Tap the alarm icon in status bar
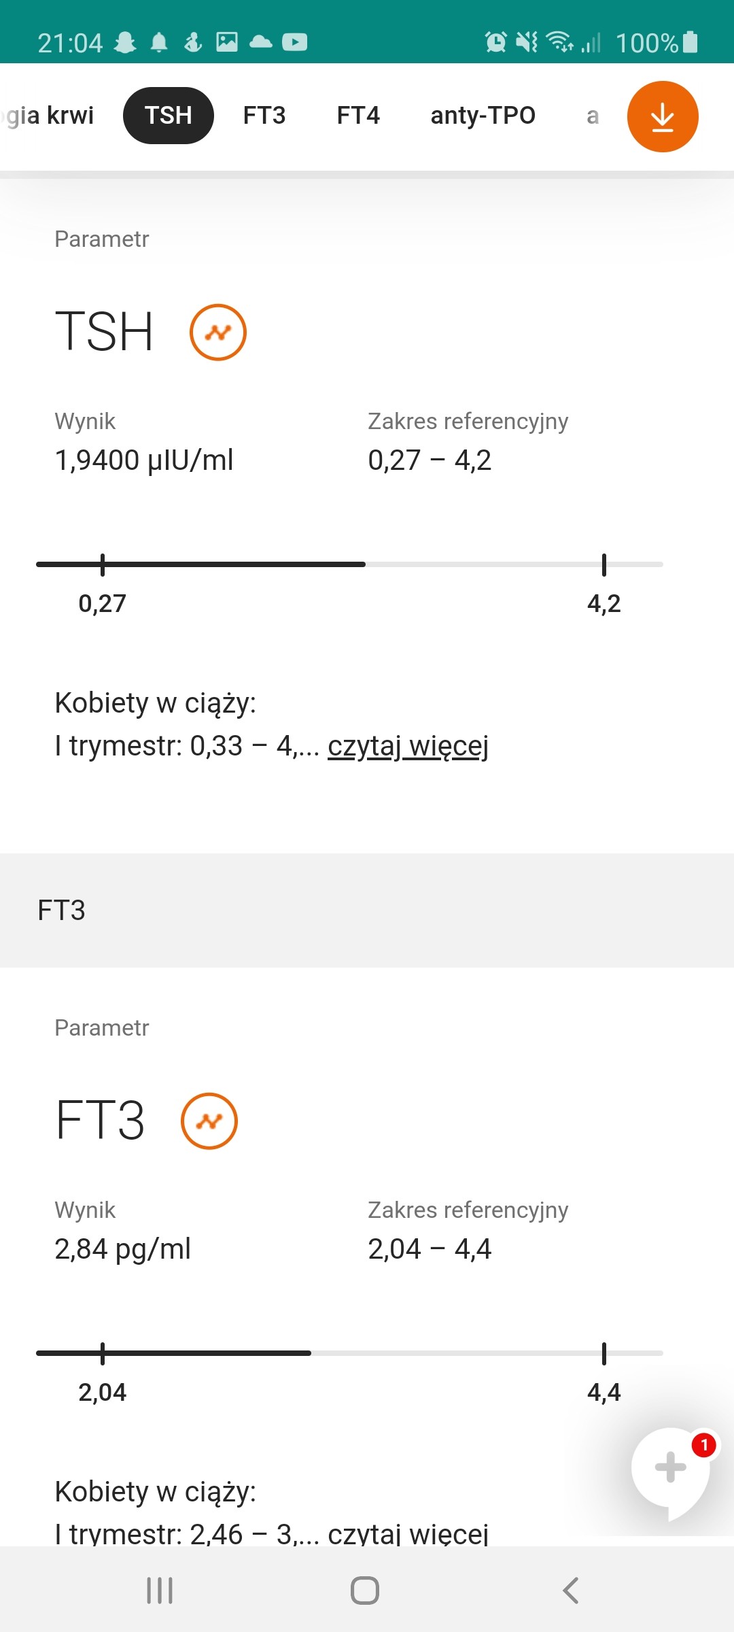This screenshot has width=734, height=1632. coord(495,42)
